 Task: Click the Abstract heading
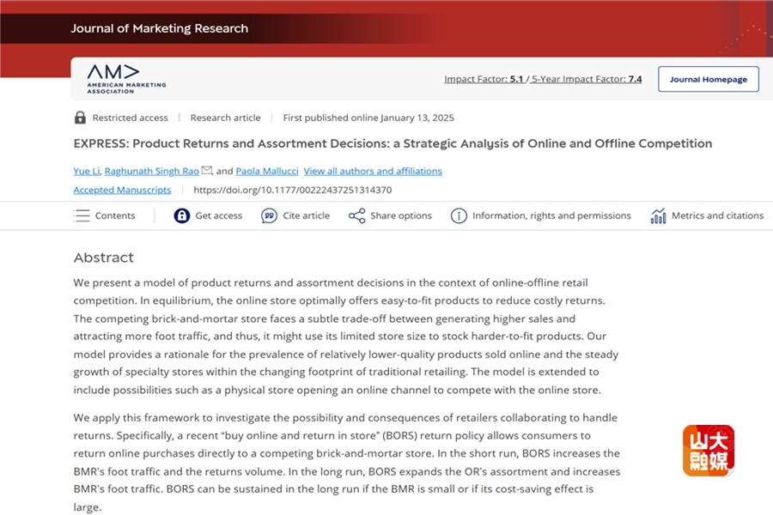tap(104, 257)
